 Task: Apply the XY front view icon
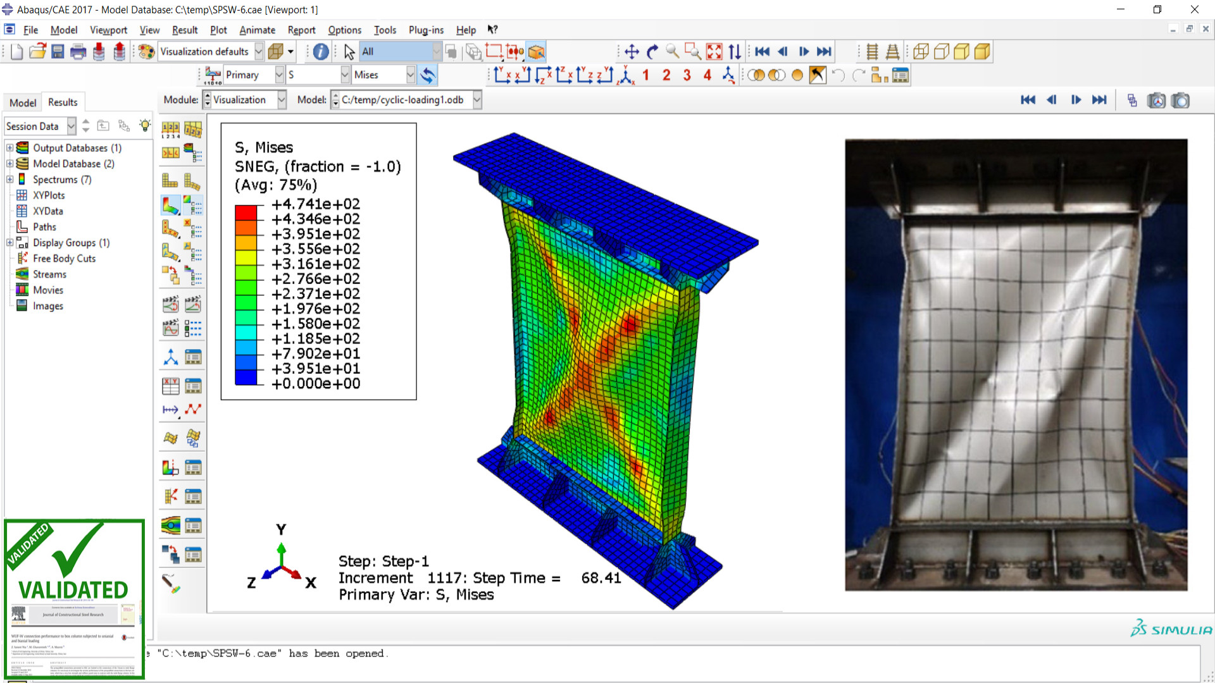[x=502, y=75]
